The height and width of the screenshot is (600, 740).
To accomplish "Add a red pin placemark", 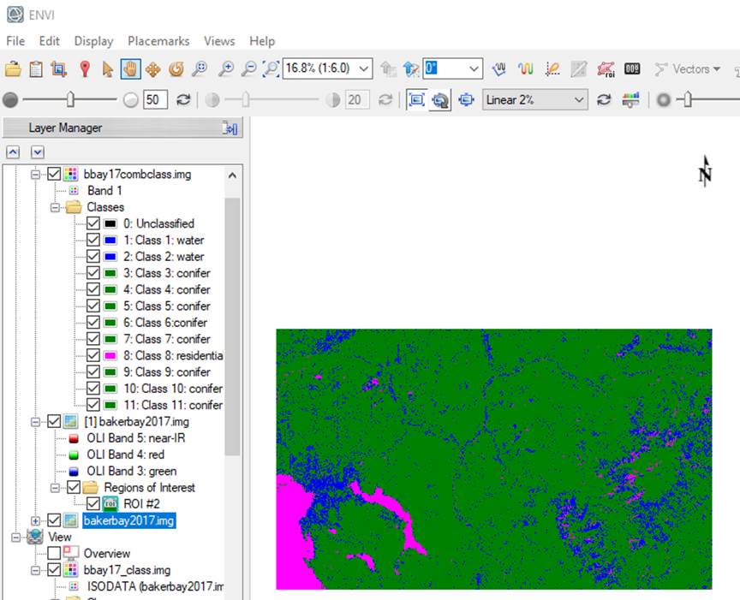I will 85,68.
